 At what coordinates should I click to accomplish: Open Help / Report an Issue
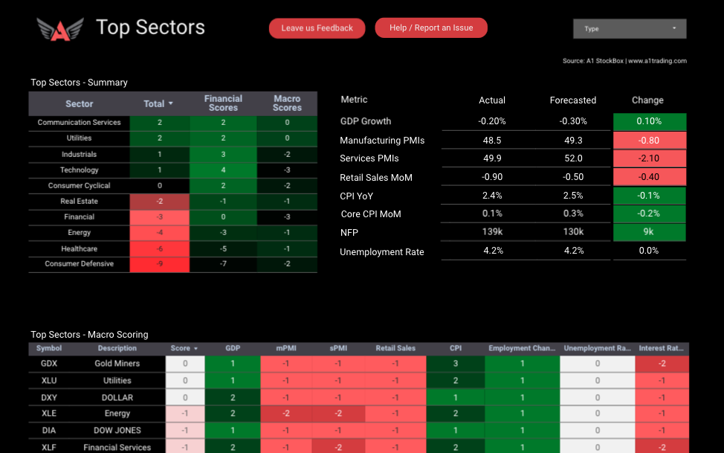coord(431,28)
